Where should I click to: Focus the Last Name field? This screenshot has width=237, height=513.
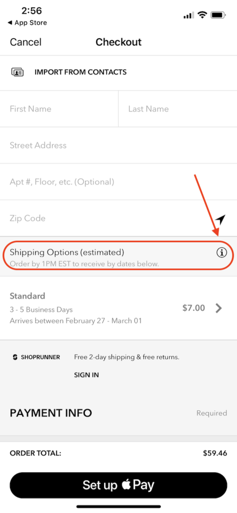coord(177,109)
